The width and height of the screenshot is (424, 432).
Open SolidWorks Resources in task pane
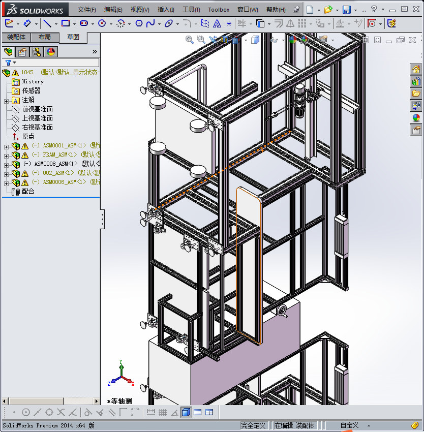pyautogui.click(x=416, y=69)
